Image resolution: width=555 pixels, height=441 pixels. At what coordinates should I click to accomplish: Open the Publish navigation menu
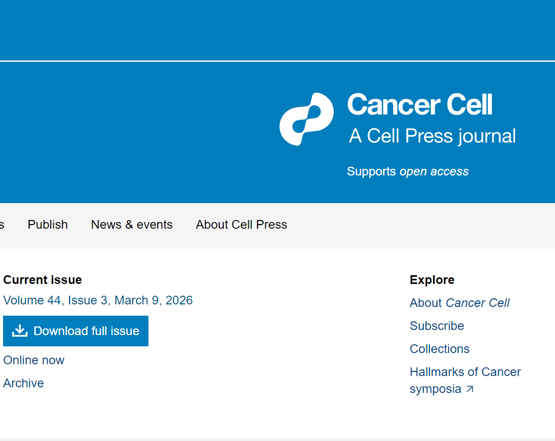pos(48,225)
